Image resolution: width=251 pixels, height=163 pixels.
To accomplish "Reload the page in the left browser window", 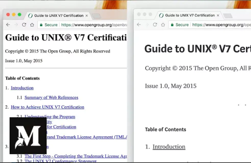I will pos(24,25).
